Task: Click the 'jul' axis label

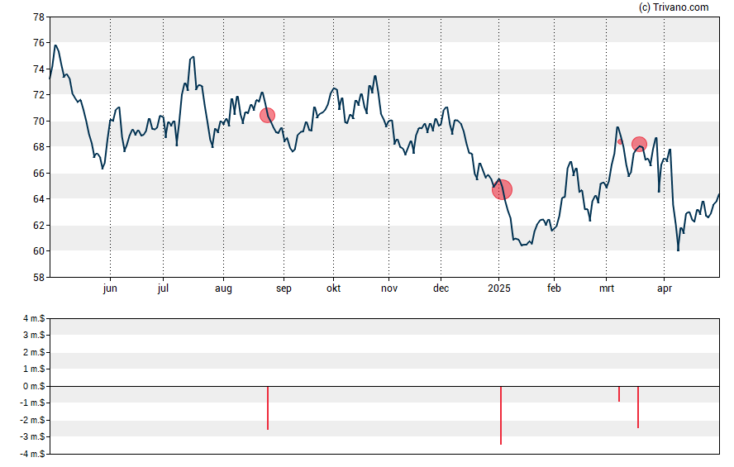Action: tap(163, 288)
